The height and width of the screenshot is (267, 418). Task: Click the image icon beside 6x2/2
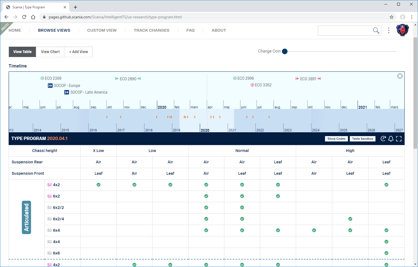(x=50, y=208)
